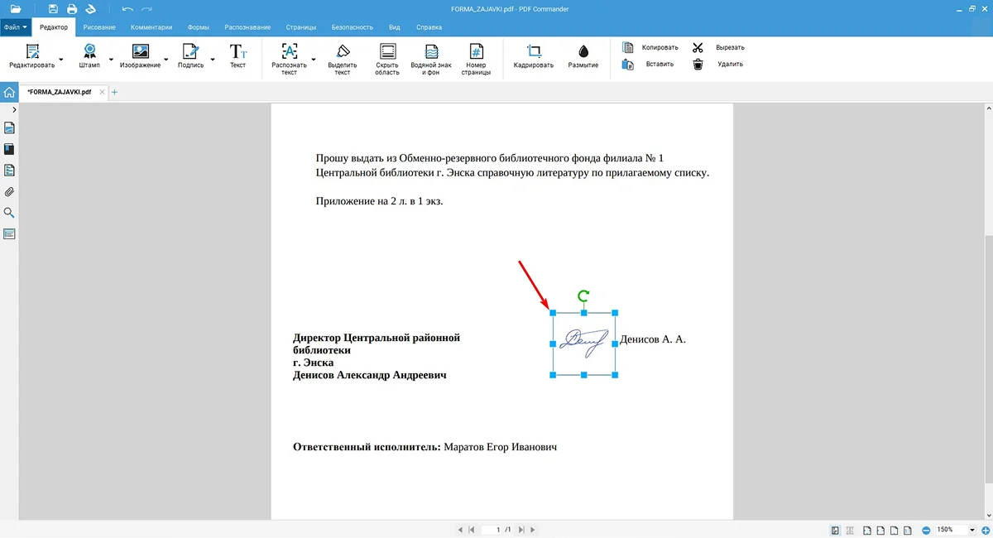Click the Hide area (Скрыть область) tool
Screen dimensions: 993x538
click(x=386, y=55)
